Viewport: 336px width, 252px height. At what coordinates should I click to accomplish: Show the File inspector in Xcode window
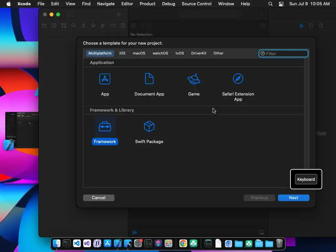[302, 26]
